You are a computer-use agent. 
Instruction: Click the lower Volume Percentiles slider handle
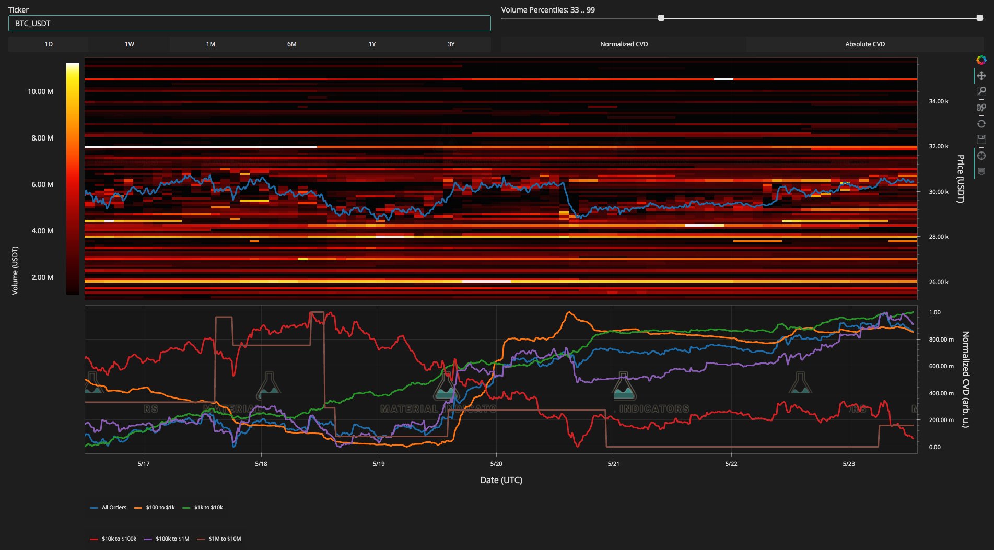click(661, 18)
